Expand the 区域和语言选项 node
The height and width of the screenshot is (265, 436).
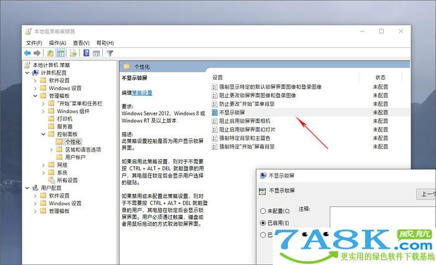[x=52, y=150]
